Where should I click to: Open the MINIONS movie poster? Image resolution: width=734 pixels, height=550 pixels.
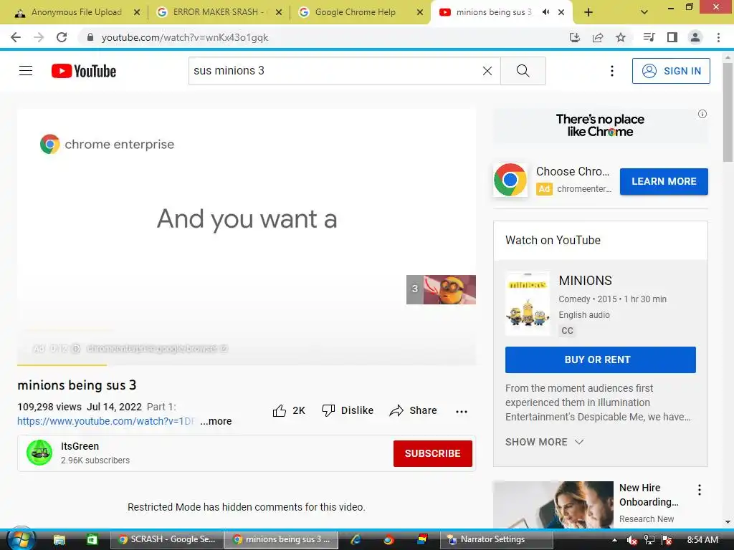pyautogui.click(x=528, y=304)
